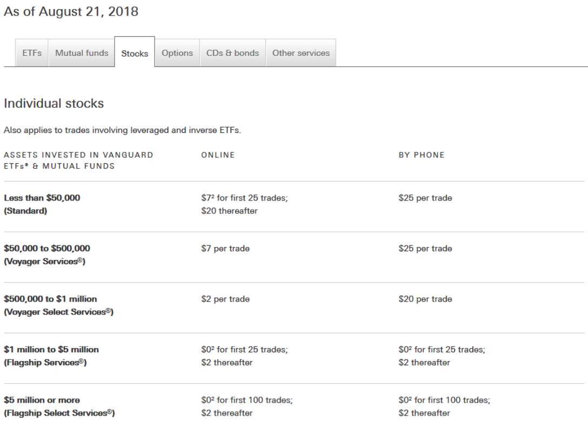Click the '$2 per trade' online fee
Screen dimensions: 588x428
tap(225, 299)
